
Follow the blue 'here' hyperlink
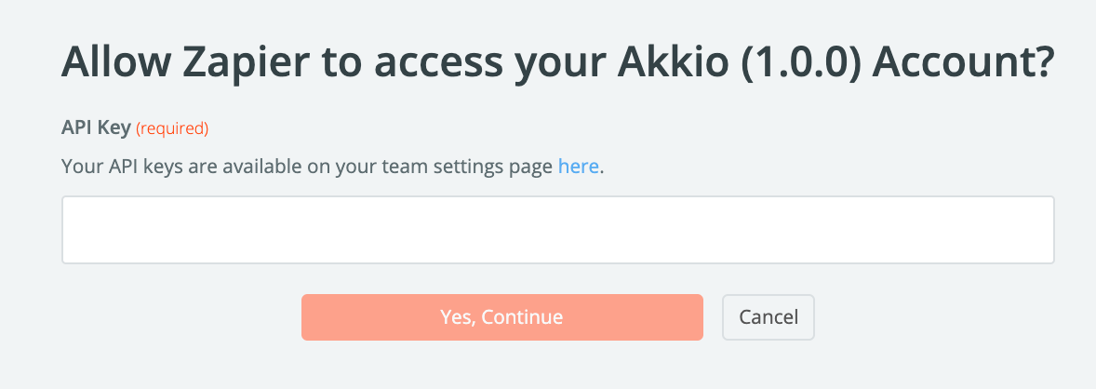578,168
